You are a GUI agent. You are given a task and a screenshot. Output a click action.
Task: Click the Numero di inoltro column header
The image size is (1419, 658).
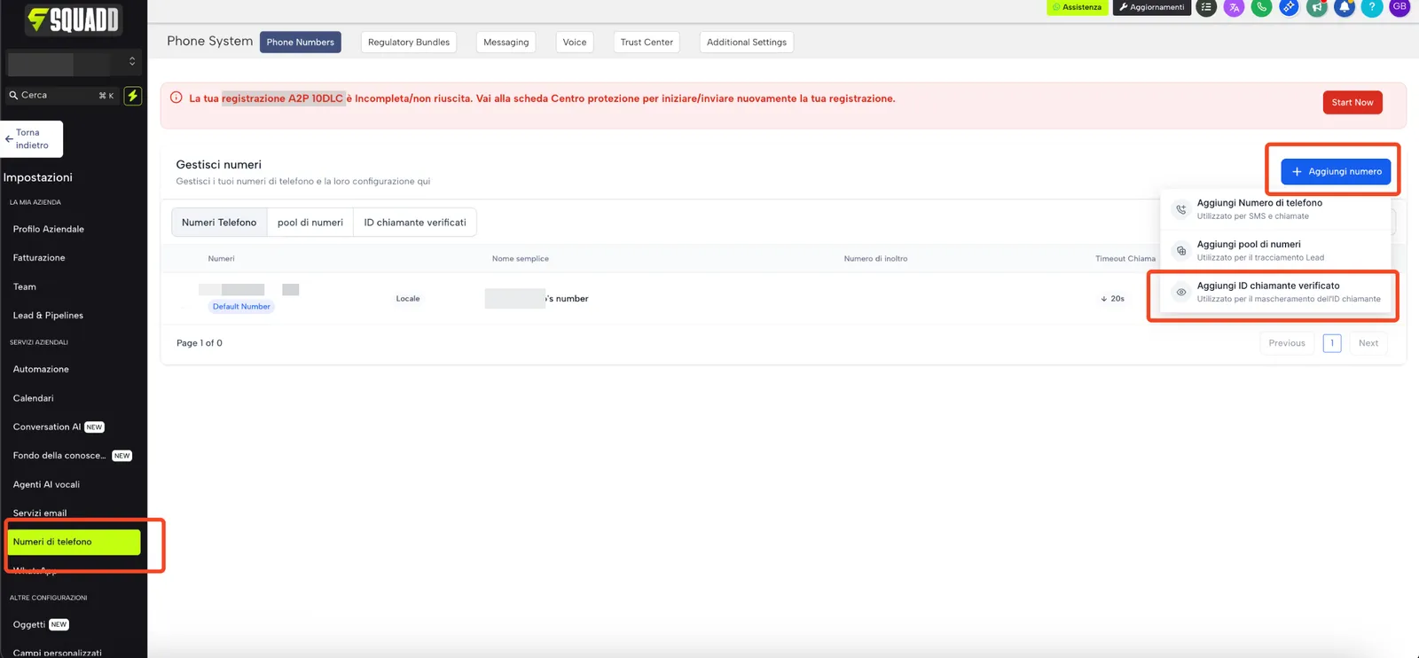coord(875,259)
